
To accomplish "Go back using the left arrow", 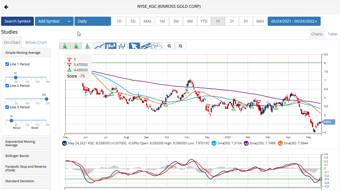I will point(6,7).
